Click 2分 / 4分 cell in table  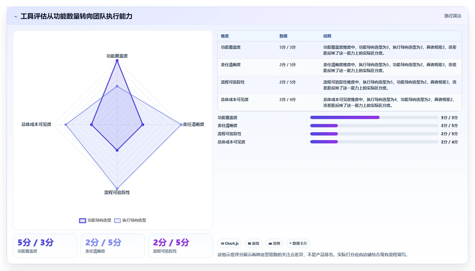pyautogui.click(x=287, y=100)
